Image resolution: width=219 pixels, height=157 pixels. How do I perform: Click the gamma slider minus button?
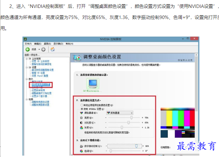click(106, 127)
